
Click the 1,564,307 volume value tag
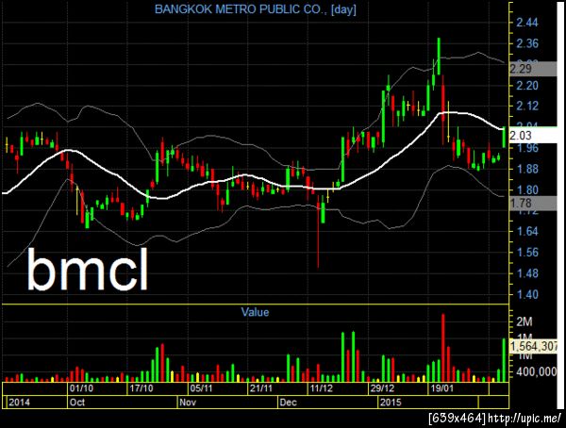coord(534,346)
